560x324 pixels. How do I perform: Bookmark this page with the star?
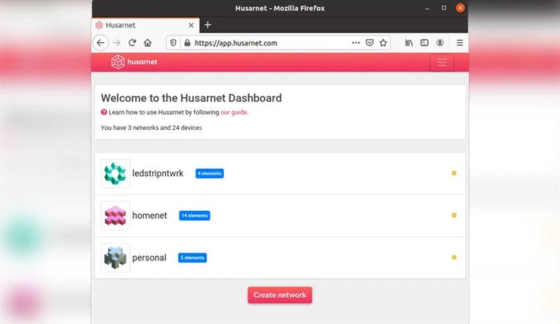(x=383, y=43)
